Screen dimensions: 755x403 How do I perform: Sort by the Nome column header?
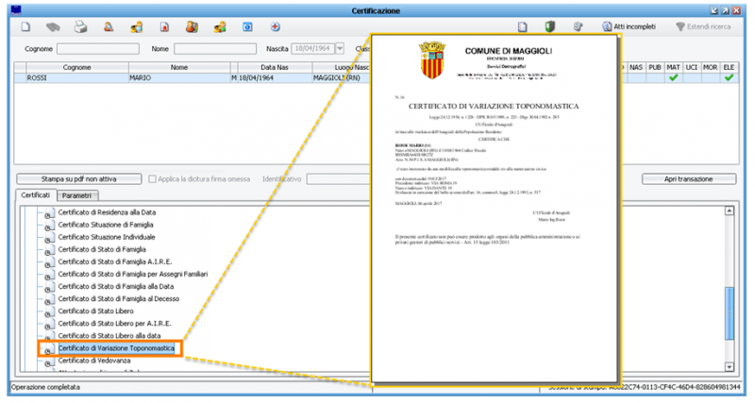[x=179, y=67]
